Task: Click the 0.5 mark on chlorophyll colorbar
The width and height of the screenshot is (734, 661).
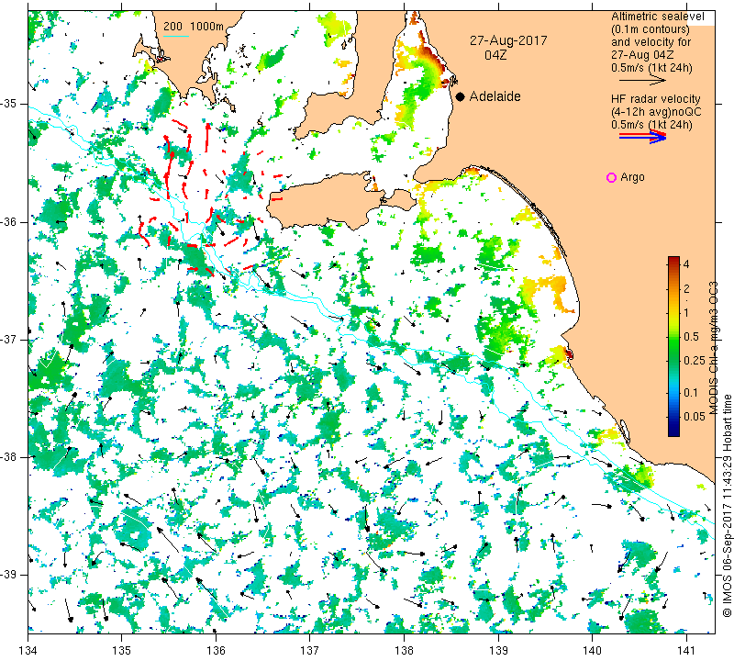Action: pos(691,337)
